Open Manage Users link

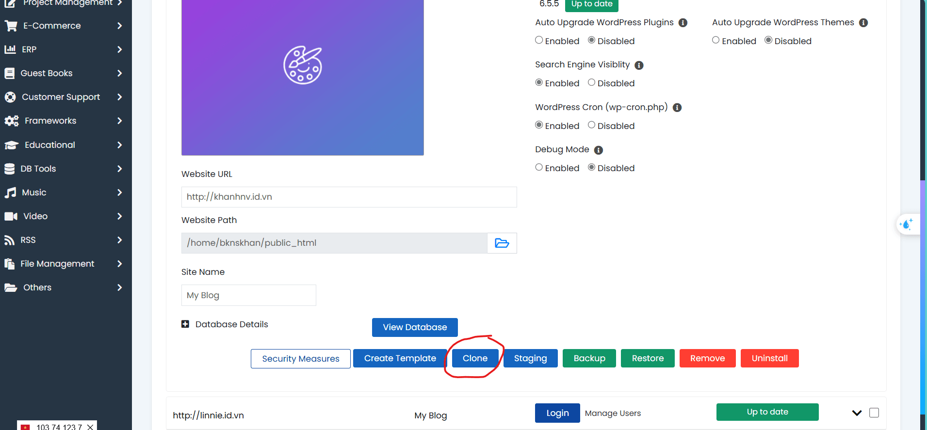613,413
